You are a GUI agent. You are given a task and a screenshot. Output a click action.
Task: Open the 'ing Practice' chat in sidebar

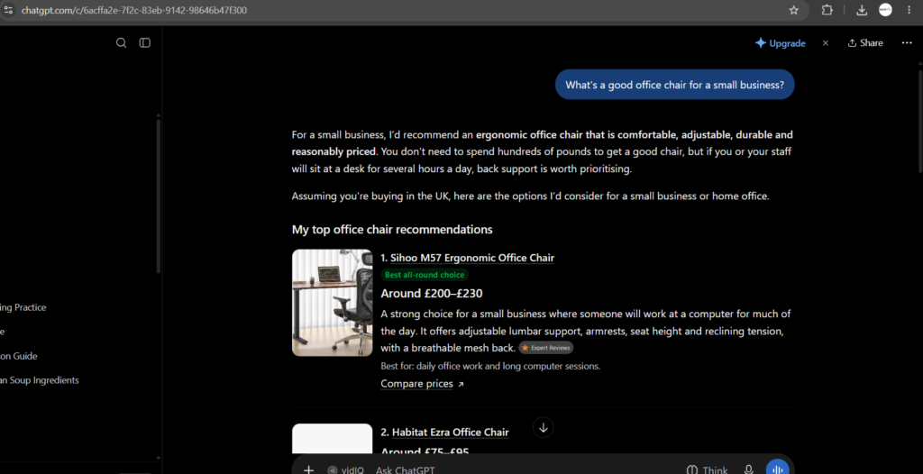tap(23, 307)
